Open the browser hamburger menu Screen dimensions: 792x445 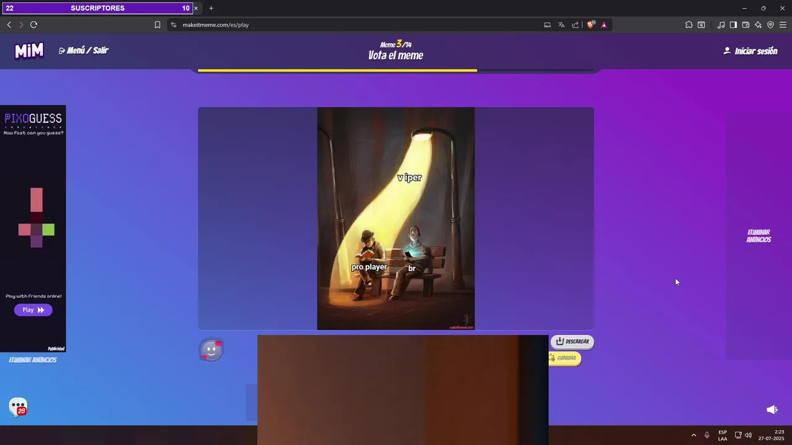(x=783, y=25)
